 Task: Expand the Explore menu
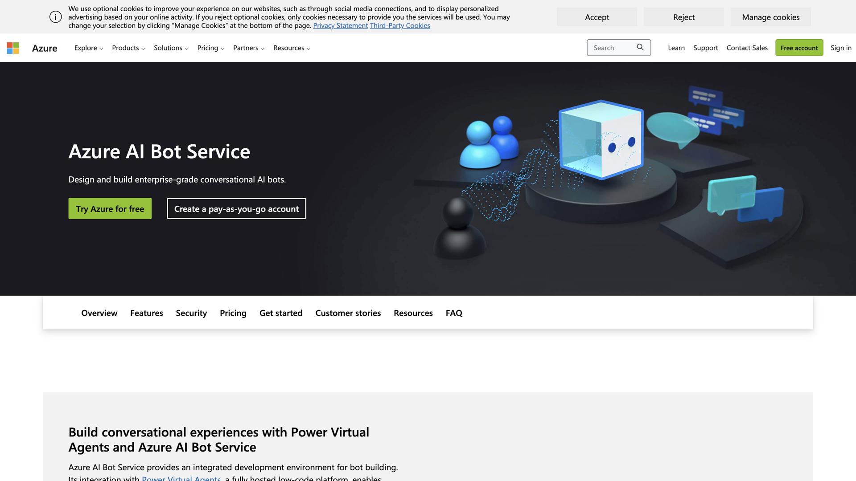pyautogui.click(x=88, y=48)
